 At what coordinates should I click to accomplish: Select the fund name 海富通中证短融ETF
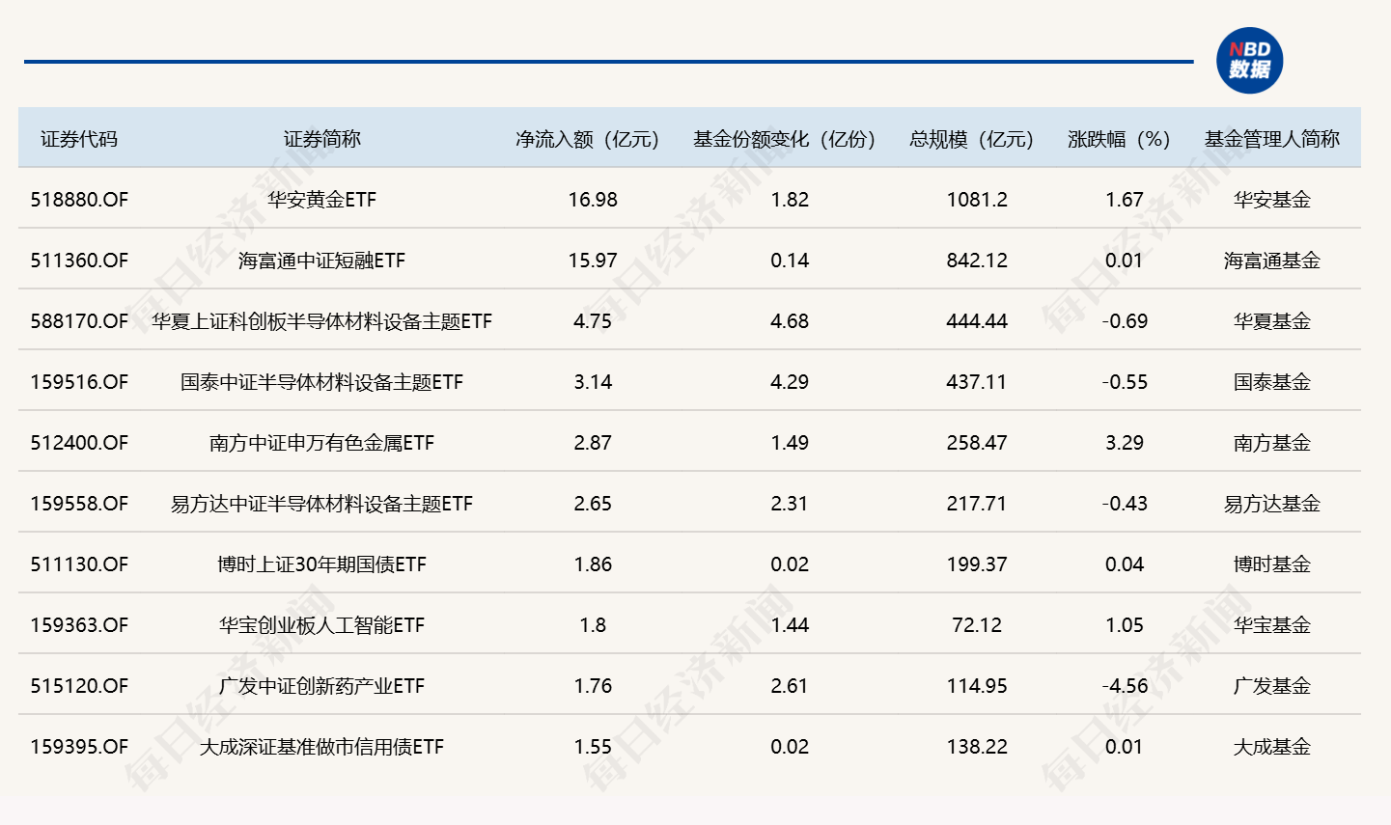coord(321,261)
